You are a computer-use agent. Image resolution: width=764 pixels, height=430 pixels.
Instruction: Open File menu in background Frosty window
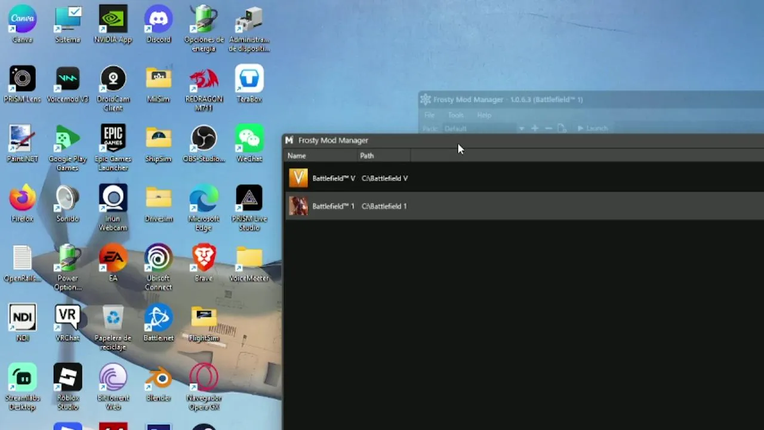click(429, 115)
